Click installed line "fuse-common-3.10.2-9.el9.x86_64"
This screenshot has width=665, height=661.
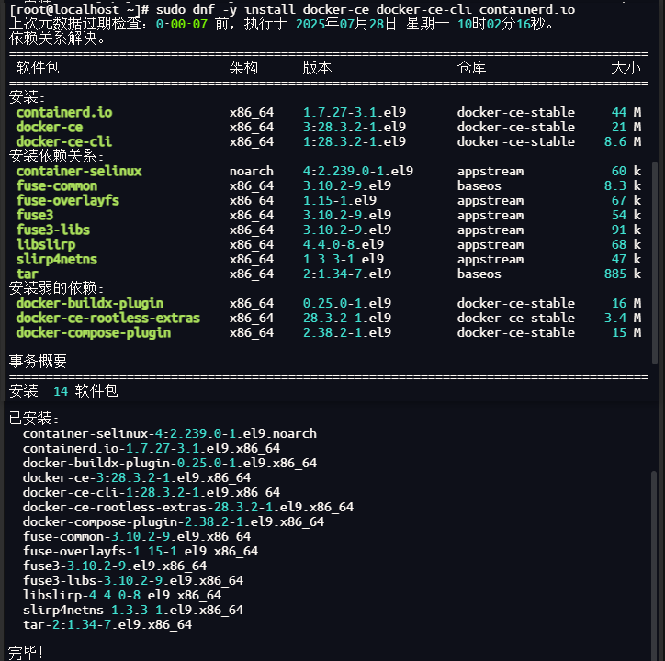137,536
